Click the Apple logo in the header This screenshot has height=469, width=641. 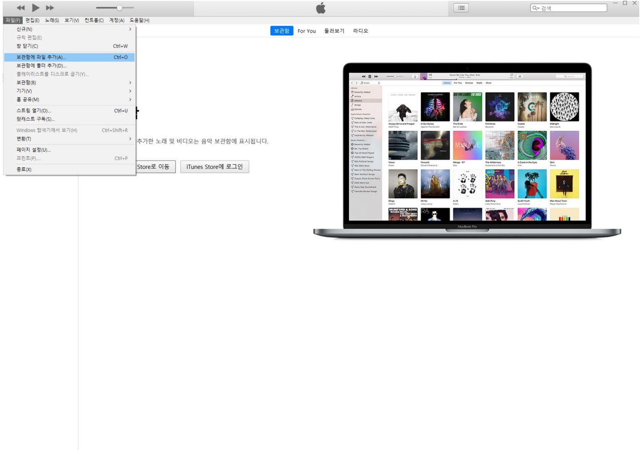coord(320,8)
